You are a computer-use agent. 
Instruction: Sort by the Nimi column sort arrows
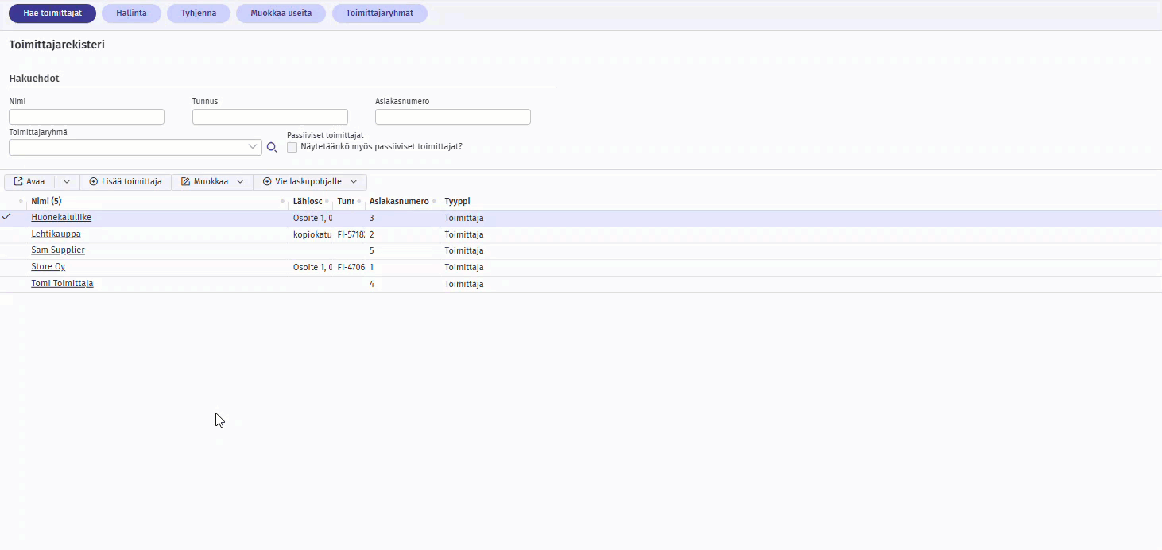coord(283,202)
